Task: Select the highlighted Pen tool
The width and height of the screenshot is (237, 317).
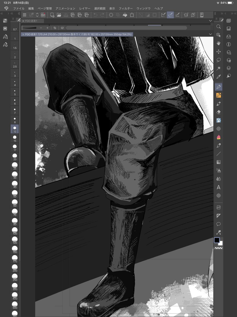Action: (x=218, y=86)
